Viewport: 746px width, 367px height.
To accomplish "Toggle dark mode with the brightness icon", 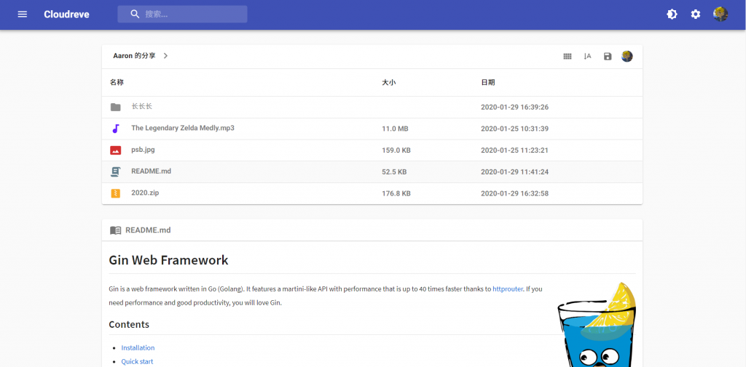I will click(672, 15).
